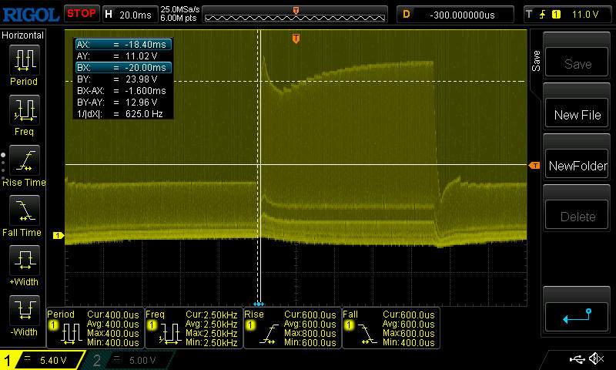Choose the Fall Time measurement icon

tap(23, 210)
